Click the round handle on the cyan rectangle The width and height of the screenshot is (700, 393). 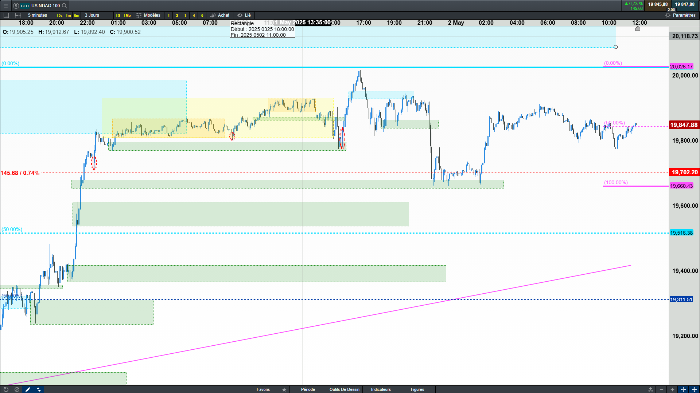coord(616,47)
